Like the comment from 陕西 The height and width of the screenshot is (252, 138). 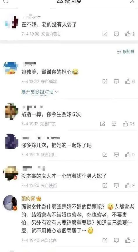pos(130,185)
